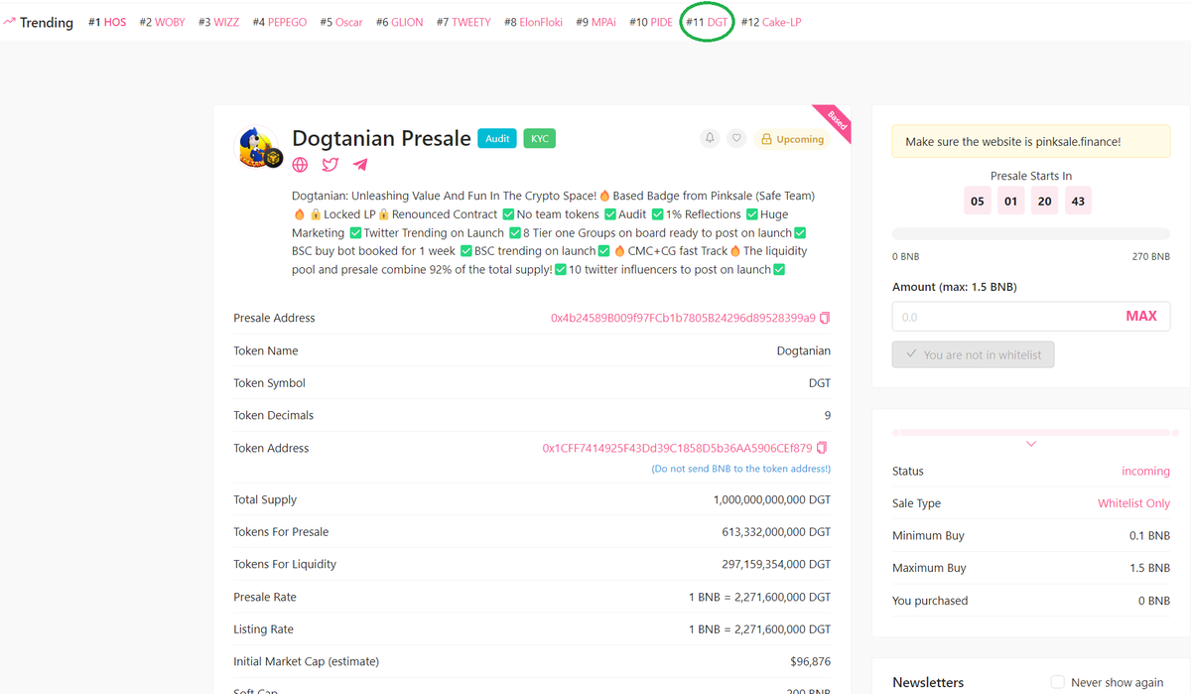Image resolution: width=1191 pixels, height=694 pixels.
Task: Open the Telegram icon for Dogtanian
Action: [359, 164]
